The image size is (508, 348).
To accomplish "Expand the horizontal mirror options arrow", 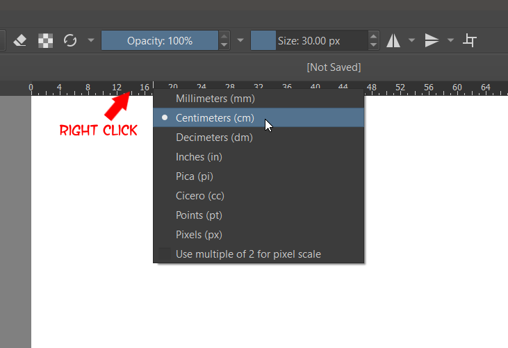I will pyautogui.click(x=412, y=40).
